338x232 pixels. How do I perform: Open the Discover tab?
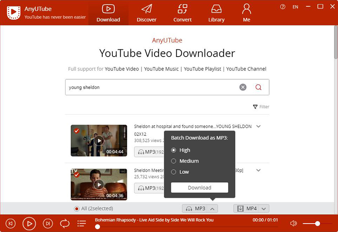click(147, 13)
